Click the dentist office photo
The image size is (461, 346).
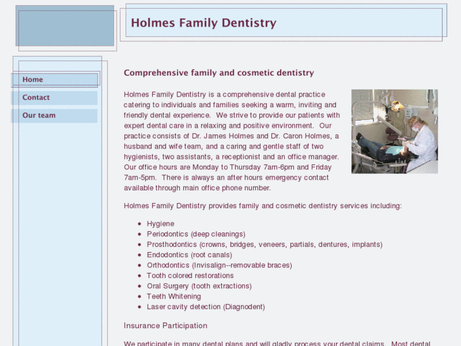pyautogui.click(x=394, y=131)
